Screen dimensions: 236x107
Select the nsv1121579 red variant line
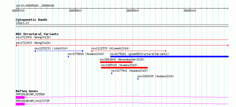coord(129,51)
